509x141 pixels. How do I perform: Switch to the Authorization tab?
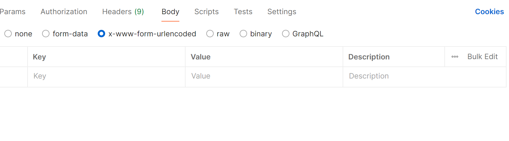point(64,12)
